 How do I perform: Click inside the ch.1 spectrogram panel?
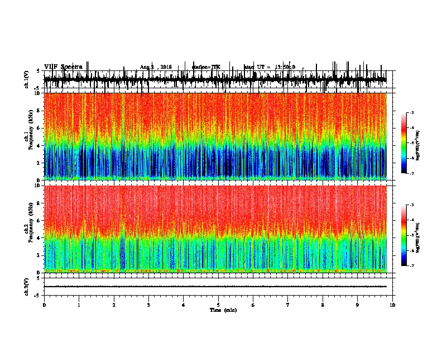[x=215, y=136]
